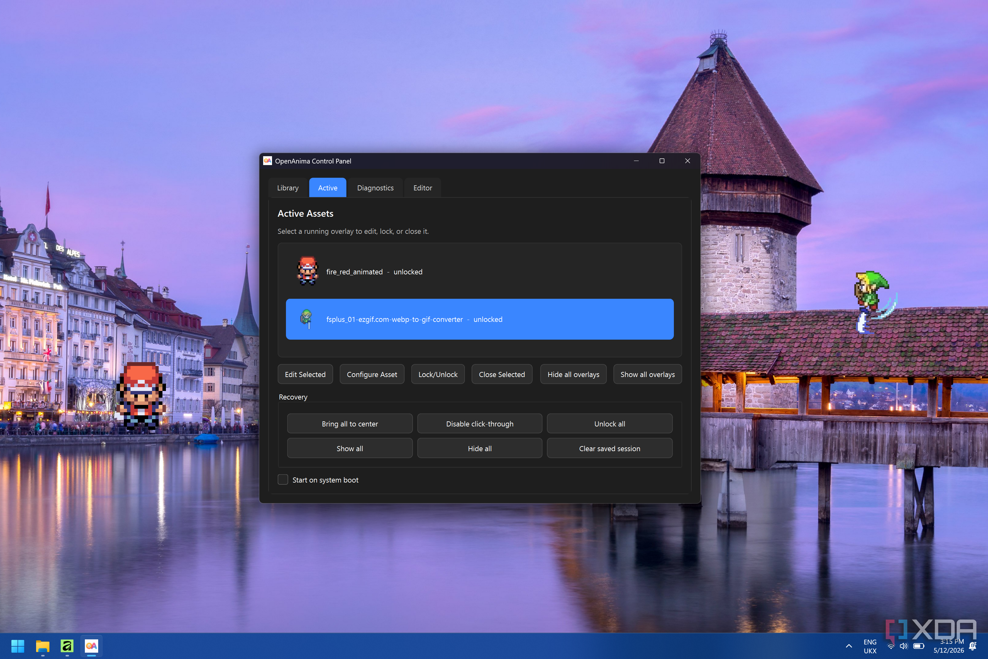Open the Diagnostics tab
This screenshot has height=659, width=988.
pyautogui.click(x=375, y=188)
